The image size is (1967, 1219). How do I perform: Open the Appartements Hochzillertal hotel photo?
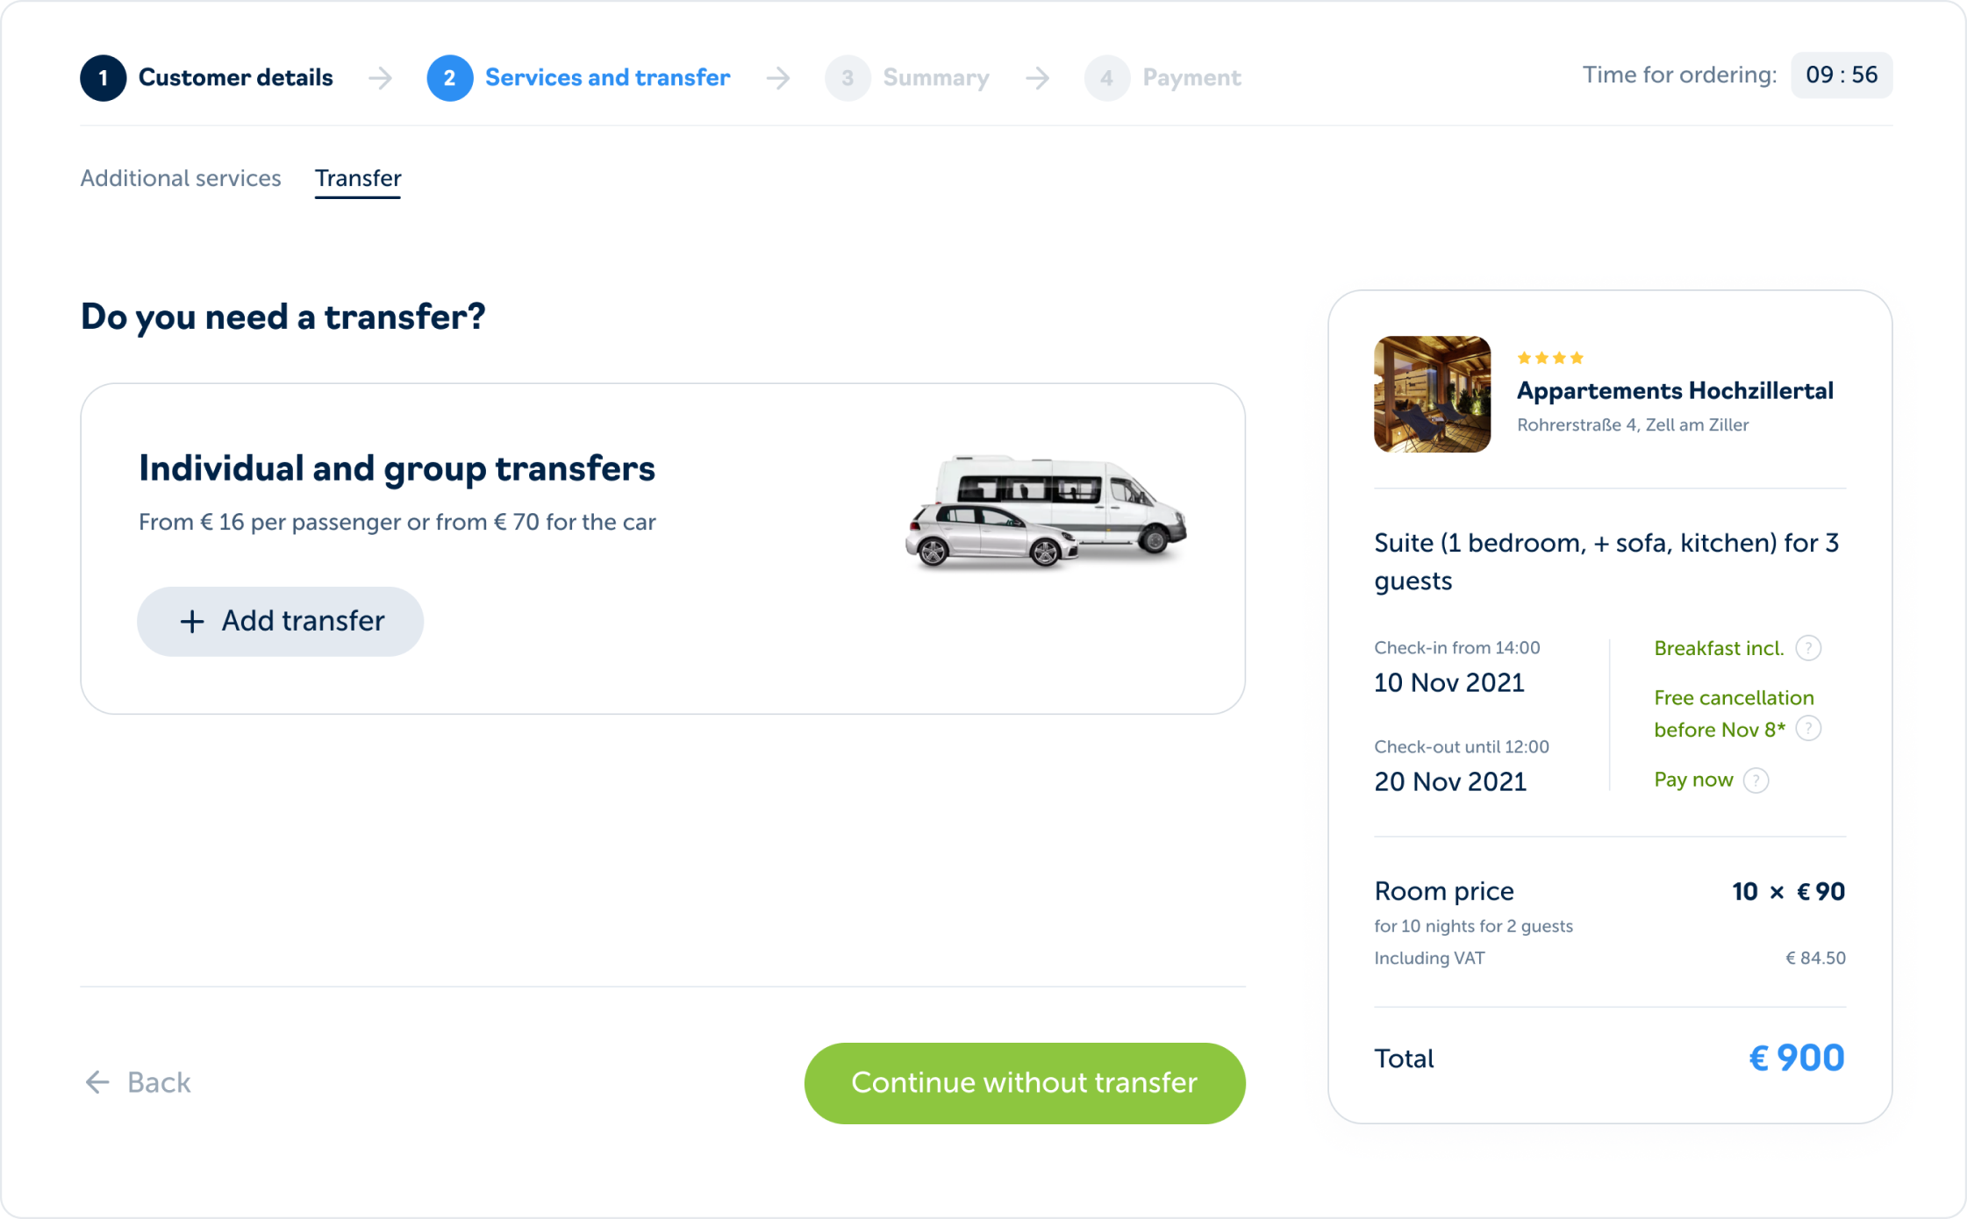(1432, 394)
